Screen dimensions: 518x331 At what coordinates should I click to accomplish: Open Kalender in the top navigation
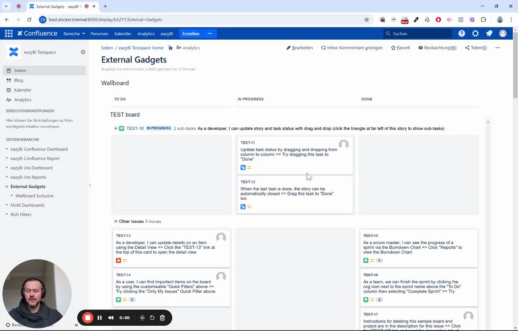(x=123, y=34)
